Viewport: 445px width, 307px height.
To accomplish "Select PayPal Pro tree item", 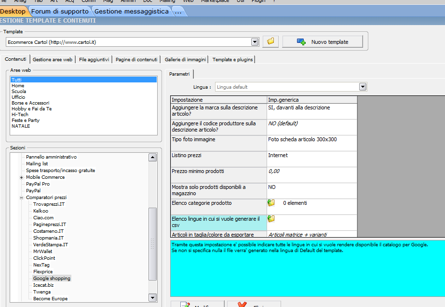I will 38,184.
